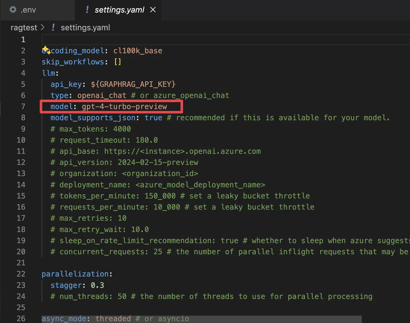Viewport: 410px width, 323px height.
Task: Click the sparkle AI suggestion icon on line 2
Action: pos(46,50)
